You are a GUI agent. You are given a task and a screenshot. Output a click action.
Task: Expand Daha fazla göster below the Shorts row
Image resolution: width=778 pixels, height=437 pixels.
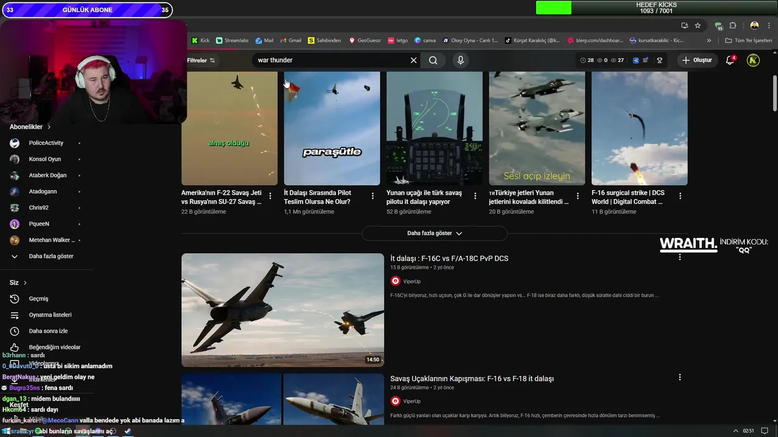coord(435,233)
